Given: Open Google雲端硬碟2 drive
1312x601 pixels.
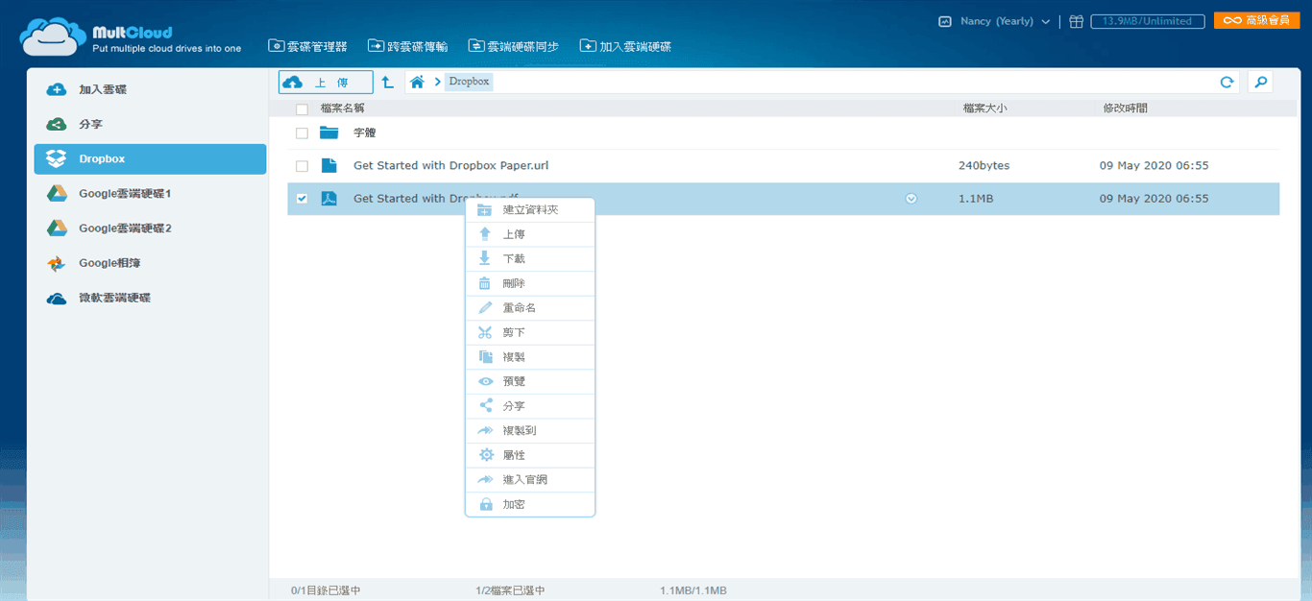Looking at the screenshot, I should (150, 228).
